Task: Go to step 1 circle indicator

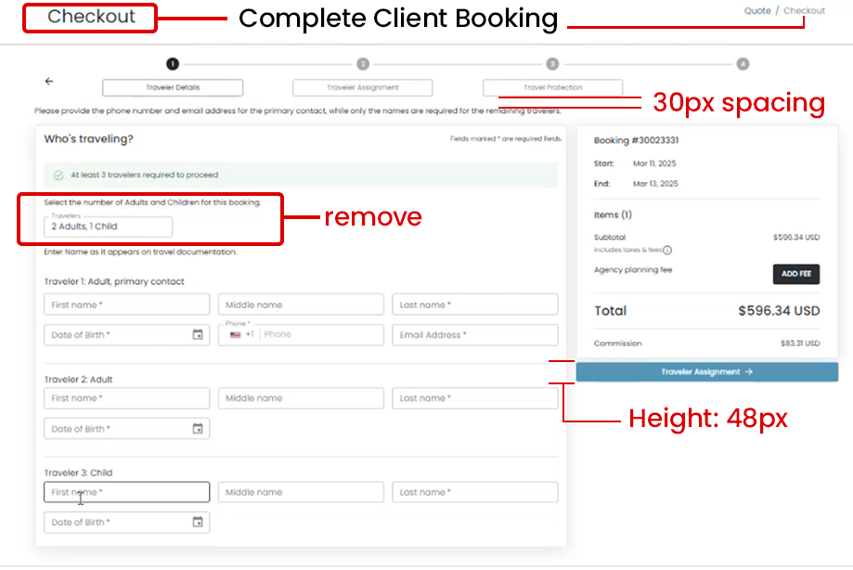Action: (172, 64)
